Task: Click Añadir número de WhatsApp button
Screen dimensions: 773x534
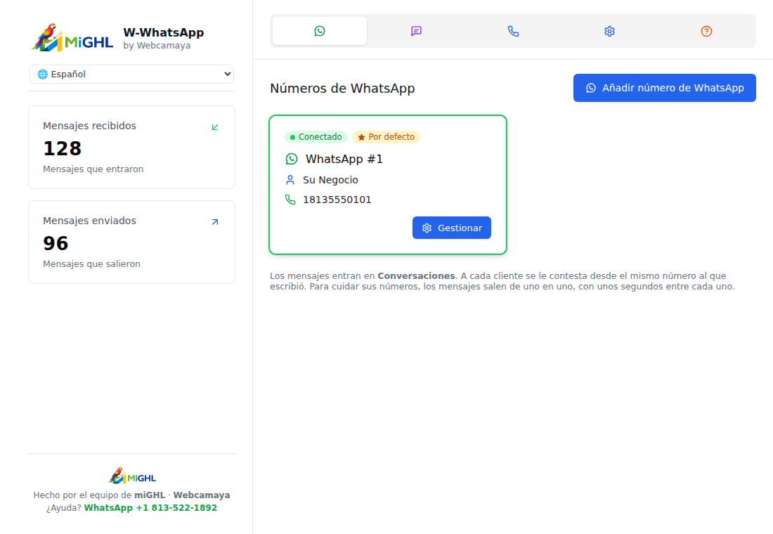Action: [665, 88]
